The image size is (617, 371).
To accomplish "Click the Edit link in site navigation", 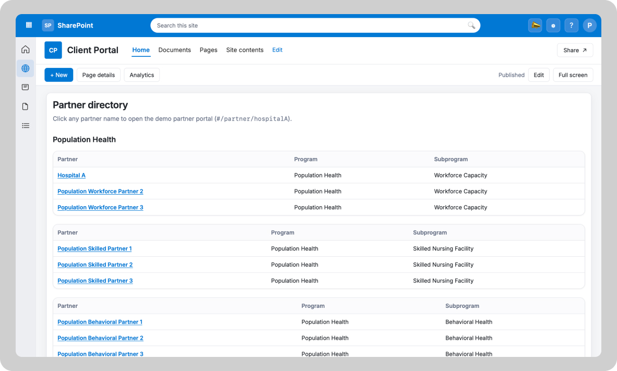I will point(277,50).
